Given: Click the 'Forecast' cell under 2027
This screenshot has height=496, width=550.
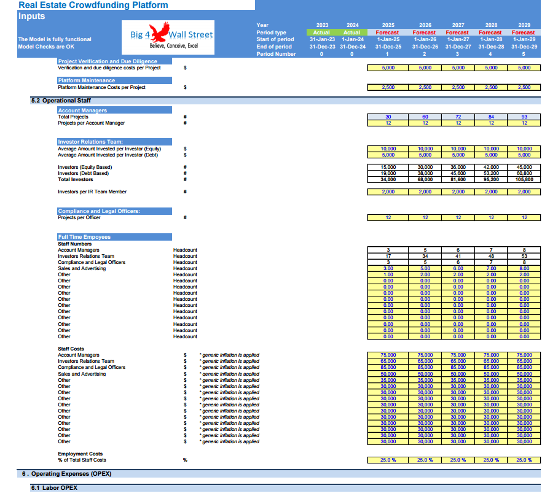Looking at the screenshot, I should pyautogui.click(x=457, y=32).
